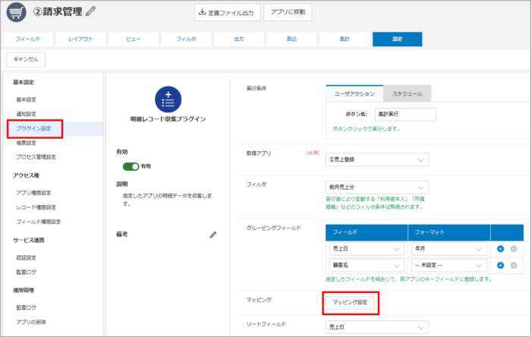The height and width of the screenshot is (337, 531).
Task: Select the スケジュール execution tab
Action: point(407,94)
